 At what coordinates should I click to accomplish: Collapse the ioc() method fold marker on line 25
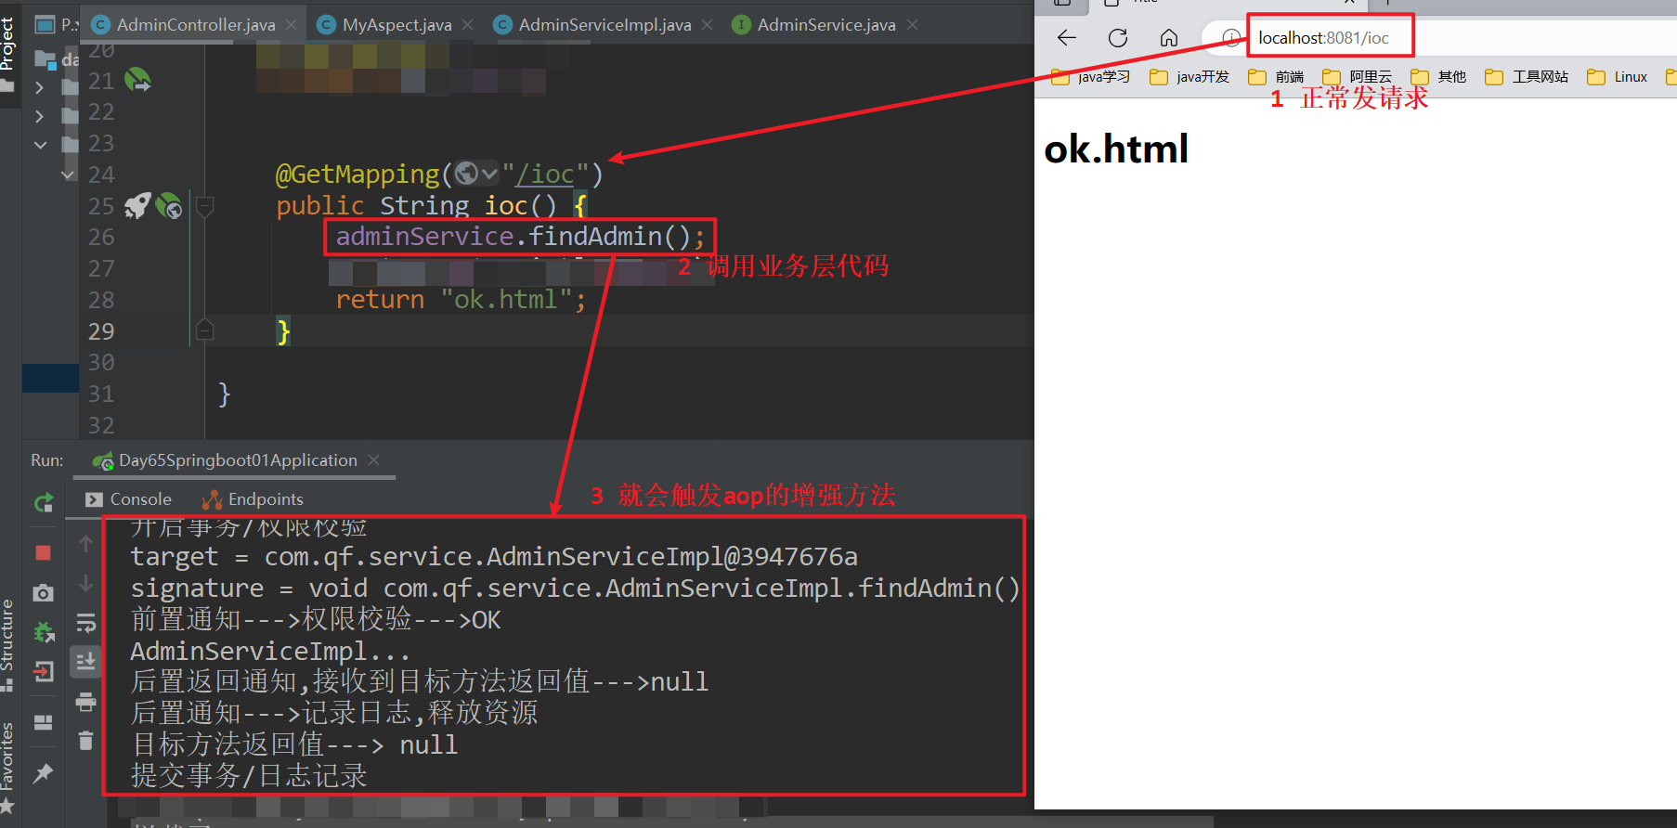click(205, 206)
